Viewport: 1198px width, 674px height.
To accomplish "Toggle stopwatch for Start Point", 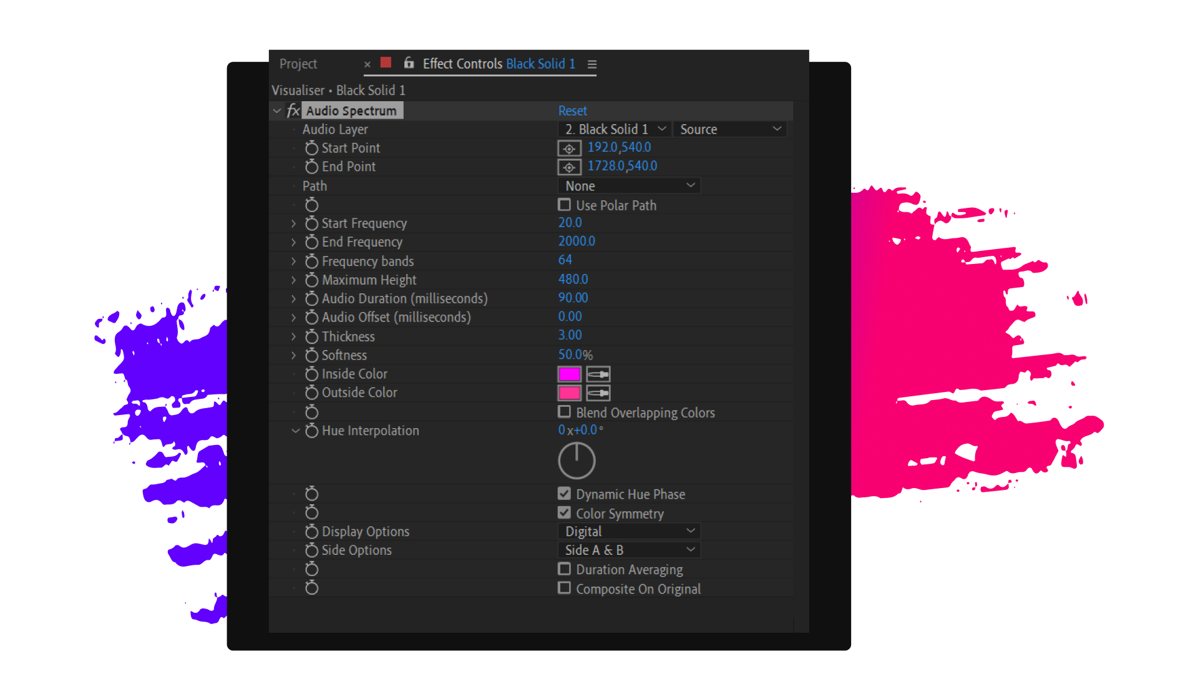I will pyautogui.click(x=311, y=148).
